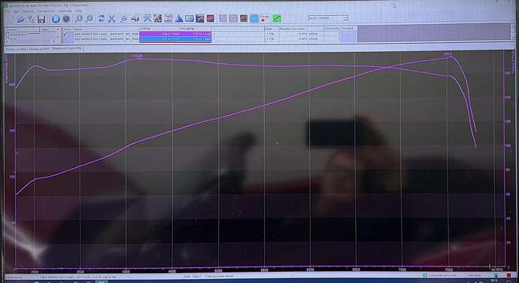Click the printer icon
Image resolution: width=519 pixels, height=283 pixels.
tap(135, 19)
